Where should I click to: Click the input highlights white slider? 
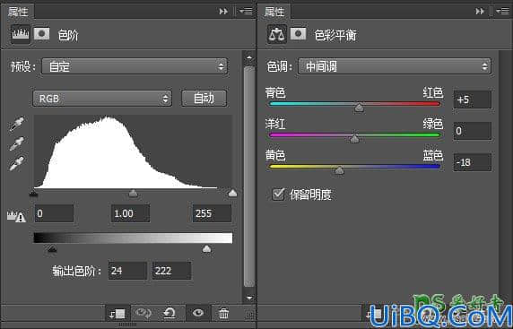(x=232, y=193)
